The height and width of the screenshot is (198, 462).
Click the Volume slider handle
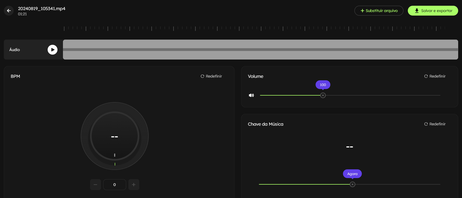[323, 95]
